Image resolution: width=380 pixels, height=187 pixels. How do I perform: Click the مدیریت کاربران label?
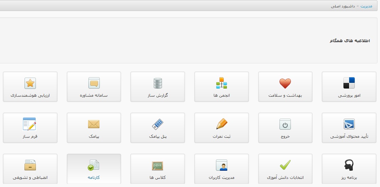(x=222, y=177)
